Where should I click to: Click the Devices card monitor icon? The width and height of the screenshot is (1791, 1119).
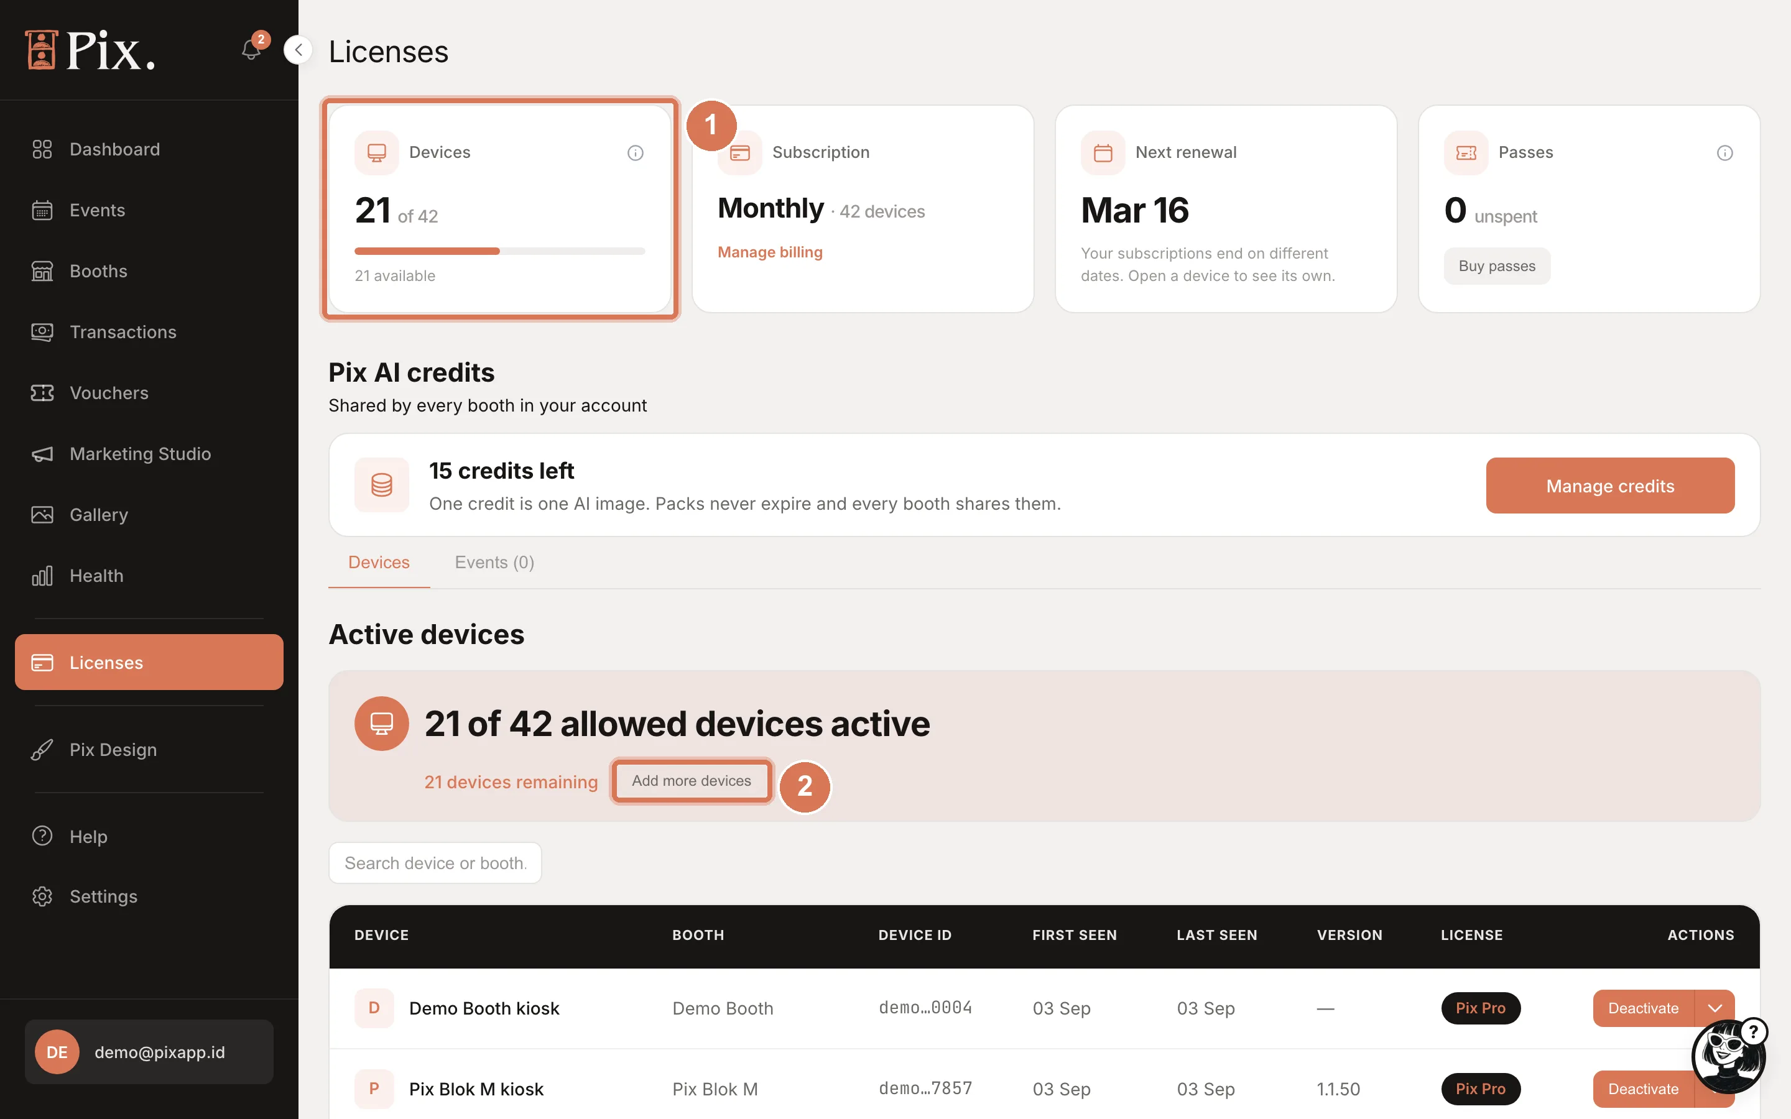(x=377, y=153)
